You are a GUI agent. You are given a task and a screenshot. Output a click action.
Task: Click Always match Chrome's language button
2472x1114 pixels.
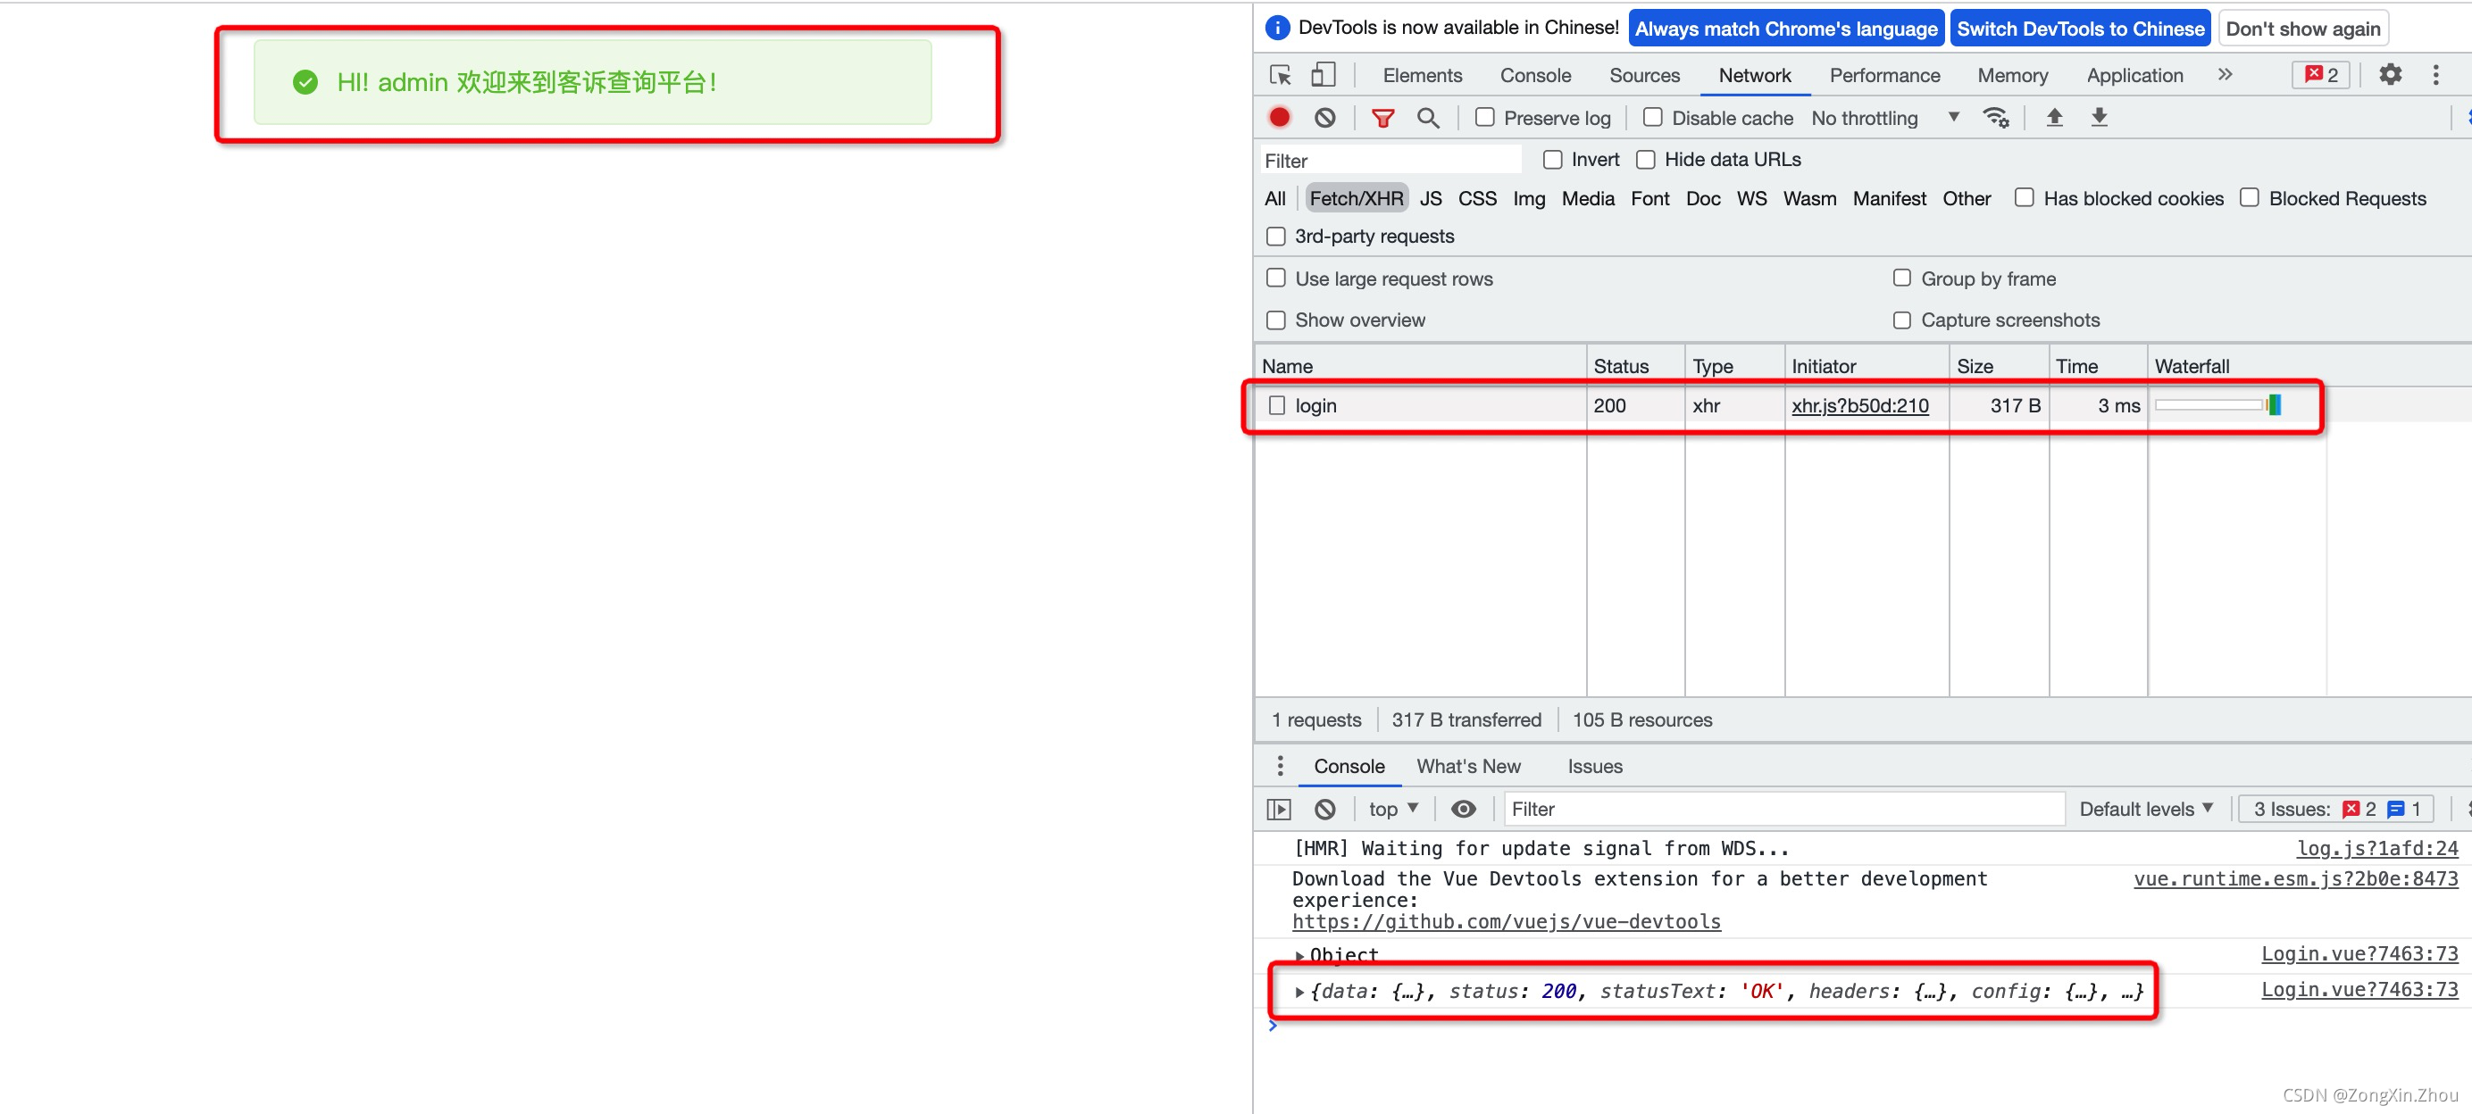tap(1785, 28)
